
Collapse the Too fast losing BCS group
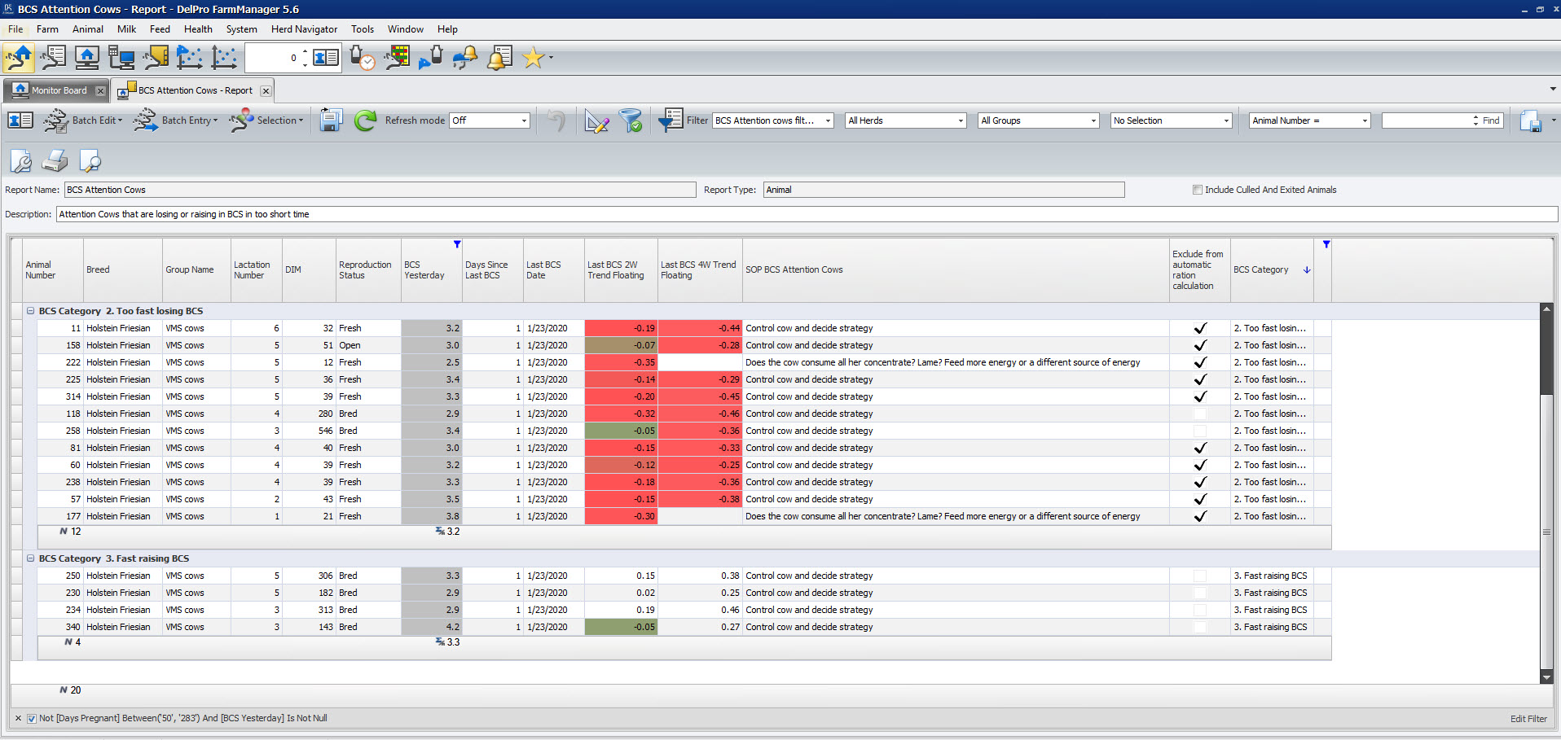[30, 311]
